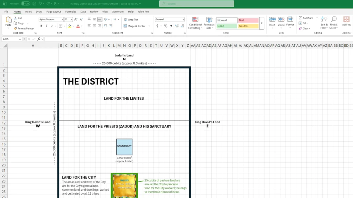This screenshot has width=353, height=198.
Task: Click the Name Box showing AJ25
Action: pyautogui.click(x=11, y=39)
